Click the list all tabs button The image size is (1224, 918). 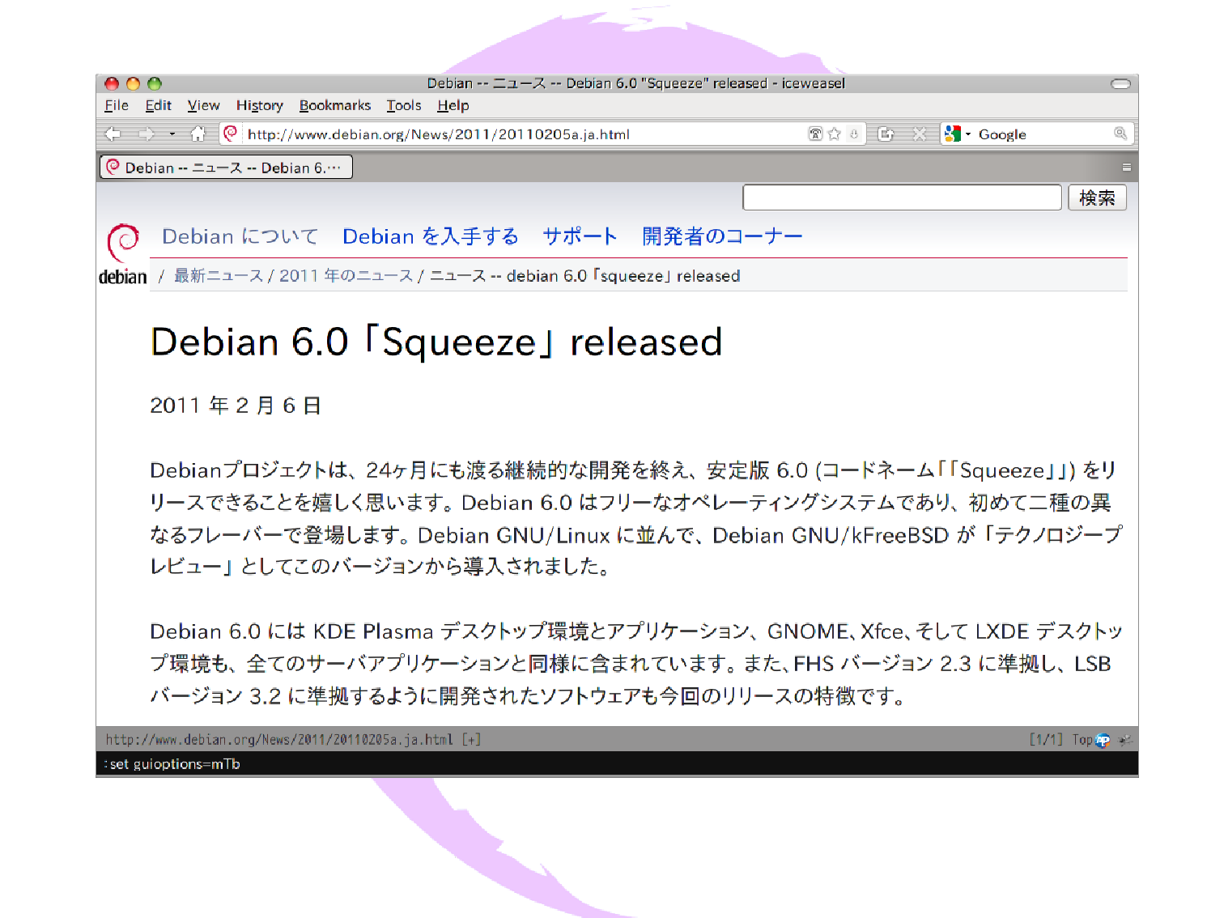(x=1126, y=168)
